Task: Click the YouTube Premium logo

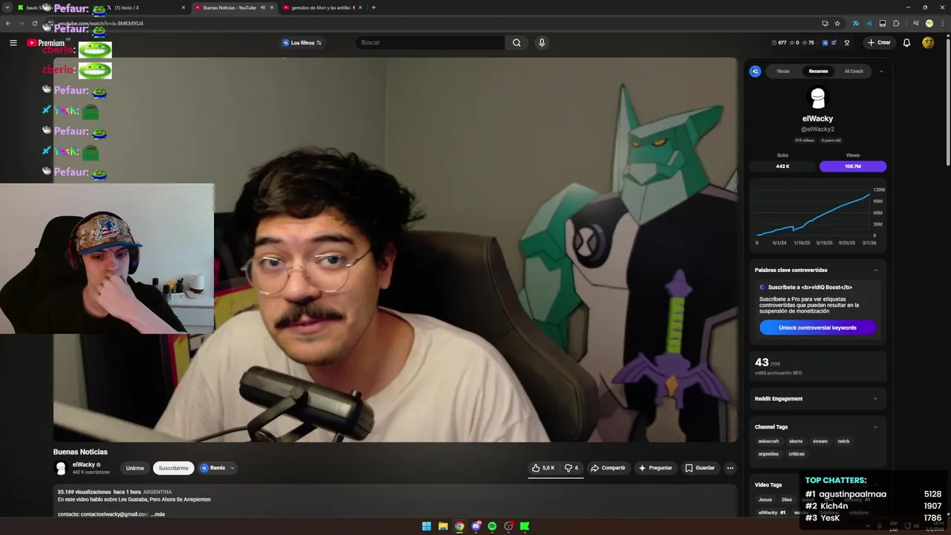Action: pyautogui.click(x=46, y=43)
